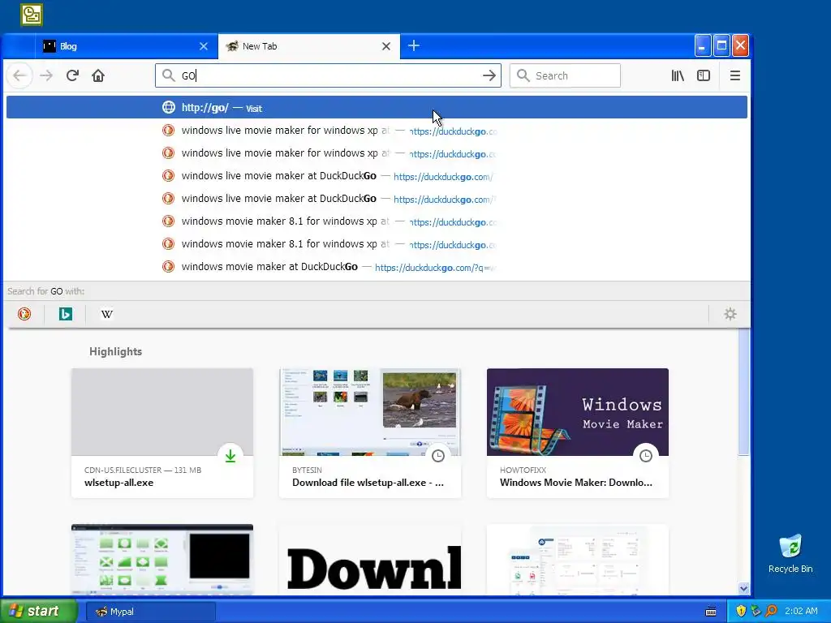Open search settings gear icon
This screenshot has width=831, height=623.
click(730, 314)
